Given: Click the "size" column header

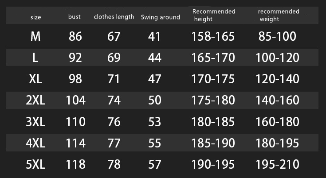Looking at the screenshot, I should tap(35, 17).
